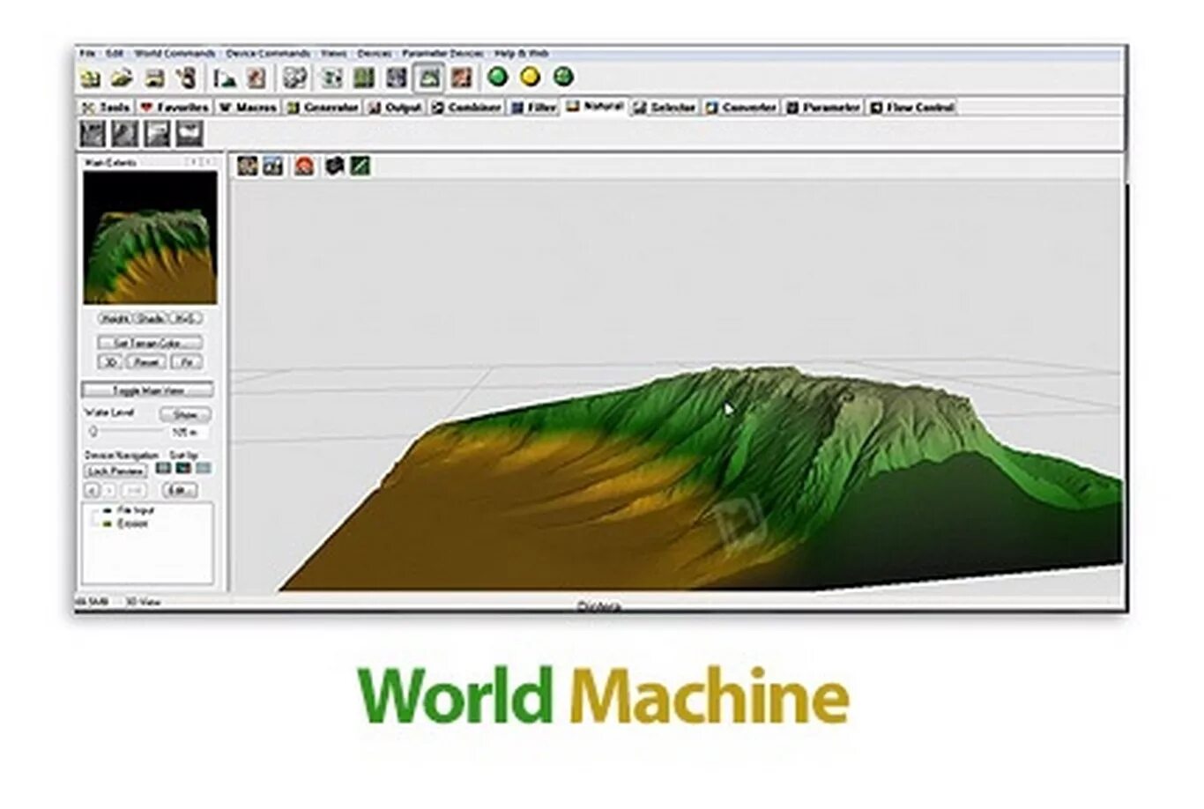Open the Parameter Devices menu

[x=442, y=54]
